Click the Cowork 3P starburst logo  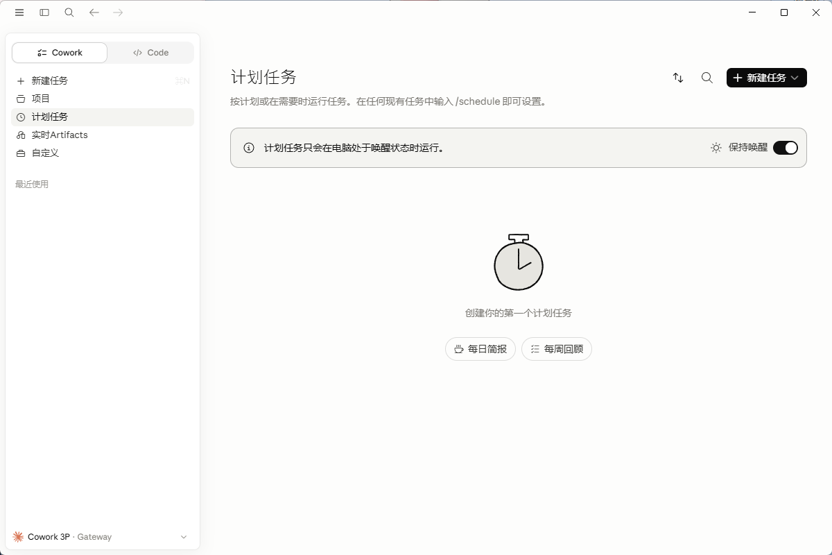(x=18, y=537)
